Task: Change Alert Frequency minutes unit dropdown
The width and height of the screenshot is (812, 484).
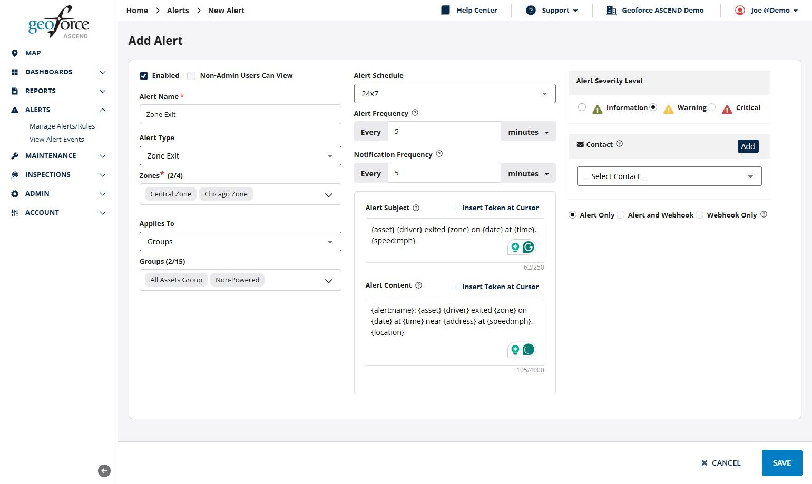Action: tap(528, 132)
